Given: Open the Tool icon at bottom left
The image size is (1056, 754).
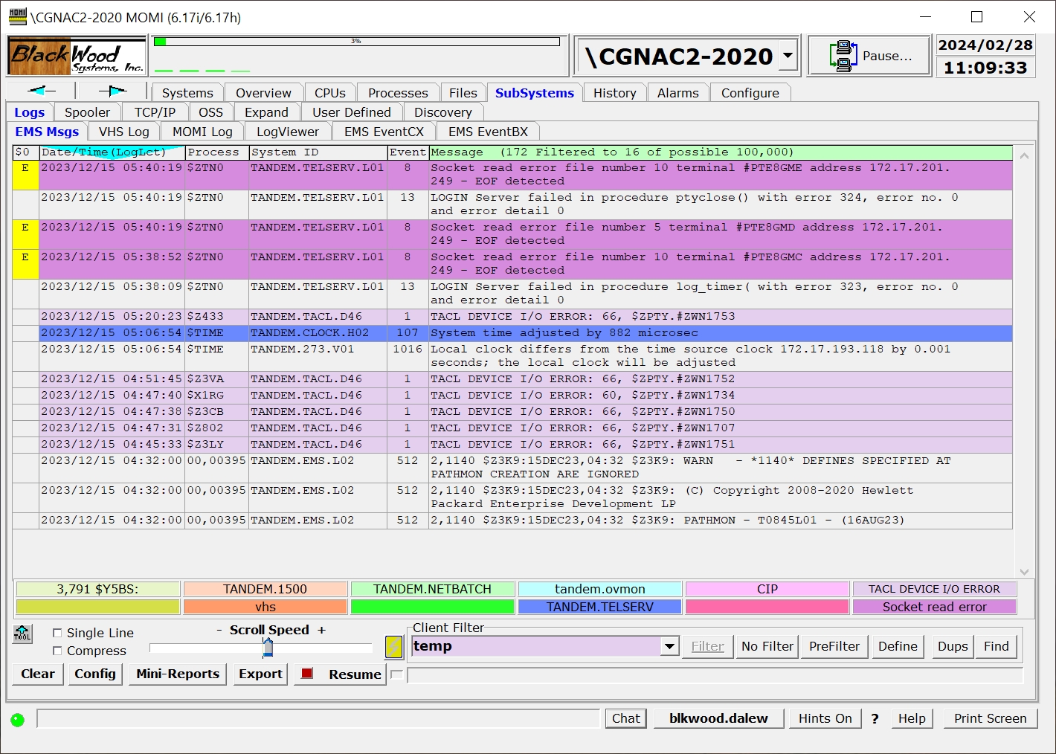Looking at the screenshot, I should coord(22,634).
